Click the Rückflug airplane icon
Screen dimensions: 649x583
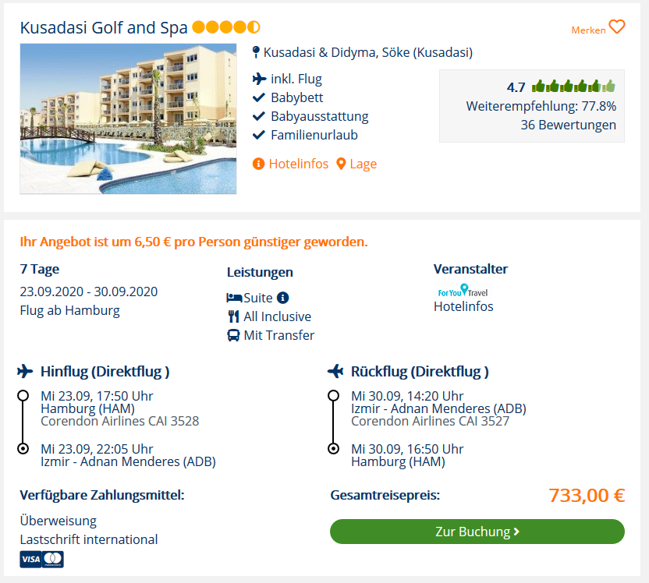(335, 371)
